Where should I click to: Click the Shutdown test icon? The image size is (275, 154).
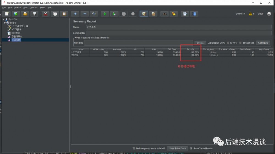pyautogui.click(x=133, y=14)
